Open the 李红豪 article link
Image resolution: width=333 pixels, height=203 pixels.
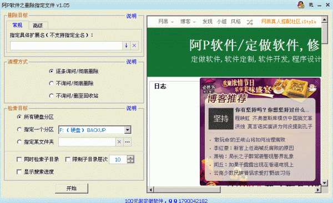pos(254,148)
